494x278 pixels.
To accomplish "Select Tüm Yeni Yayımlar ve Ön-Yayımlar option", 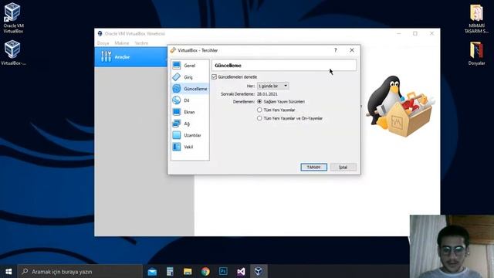I will [259, 118].
